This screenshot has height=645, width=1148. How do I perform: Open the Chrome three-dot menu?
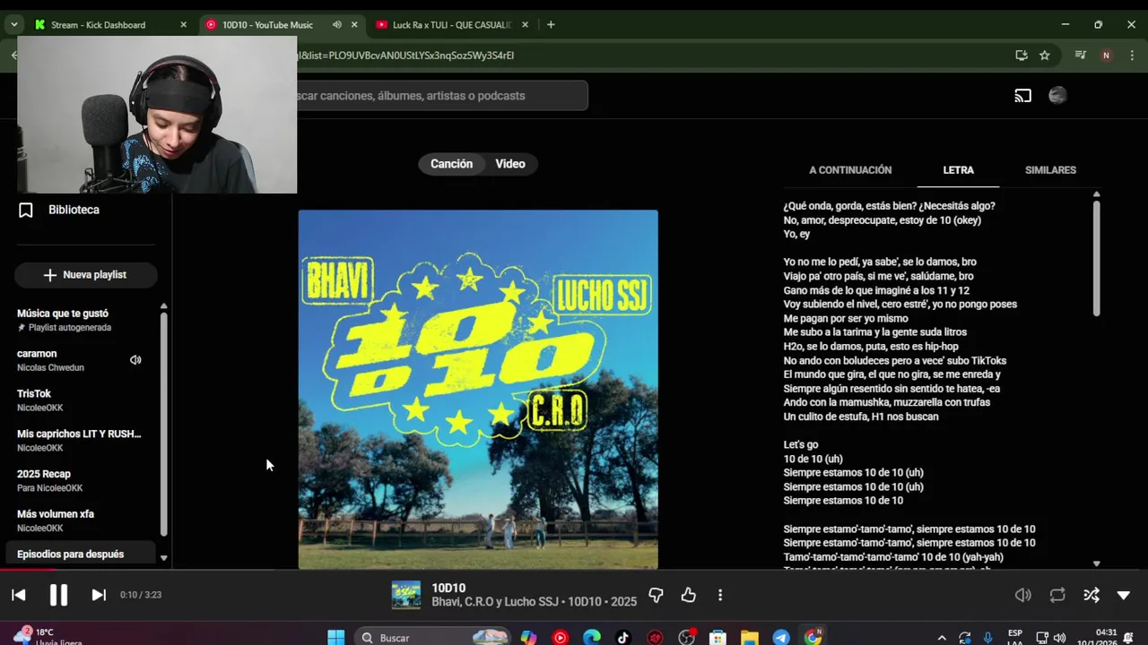[x=1134, y=56]
